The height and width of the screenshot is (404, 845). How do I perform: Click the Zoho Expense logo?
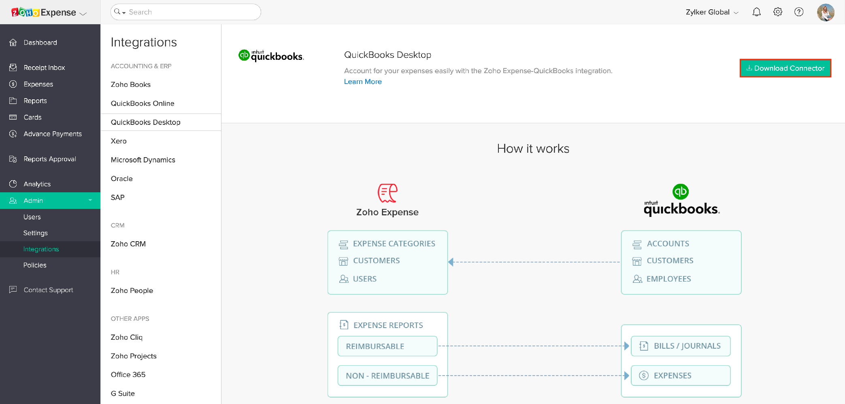click(x=43, y=13)
